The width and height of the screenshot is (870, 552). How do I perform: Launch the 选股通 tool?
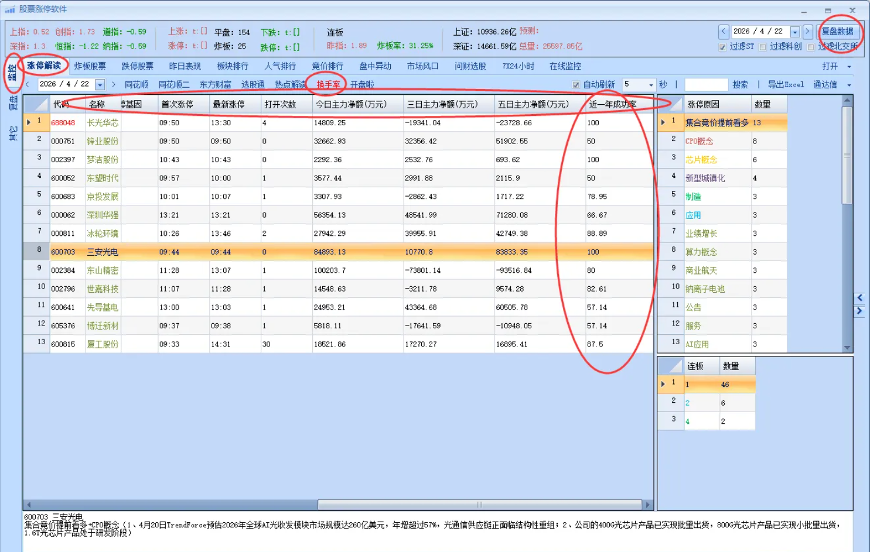click(x=252, y=84)
